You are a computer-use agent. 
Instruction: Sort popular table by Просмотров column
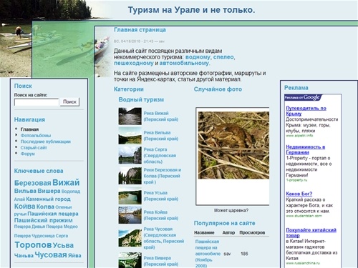252,232
